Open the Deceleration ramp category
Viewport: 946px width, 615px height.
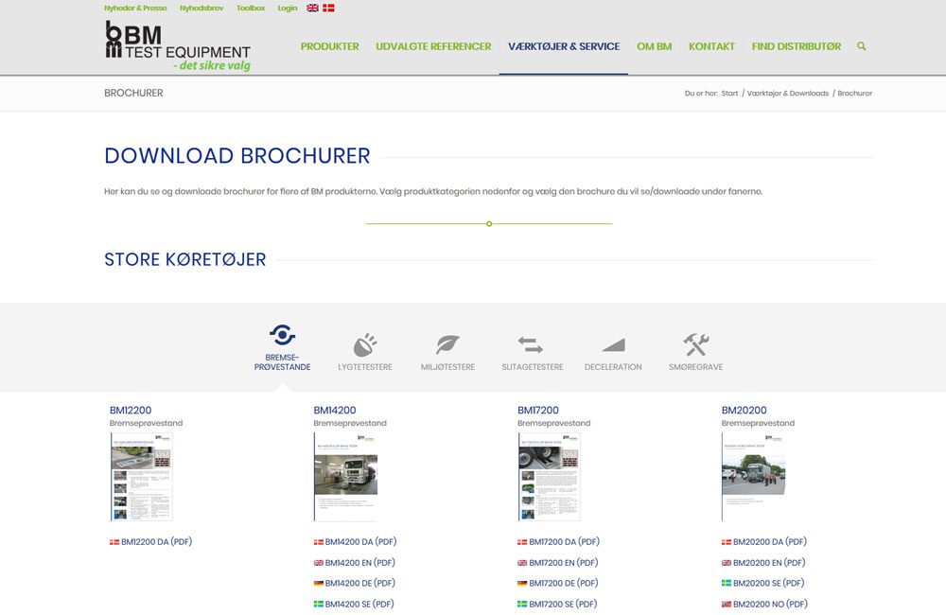click(x=614, y=343)
